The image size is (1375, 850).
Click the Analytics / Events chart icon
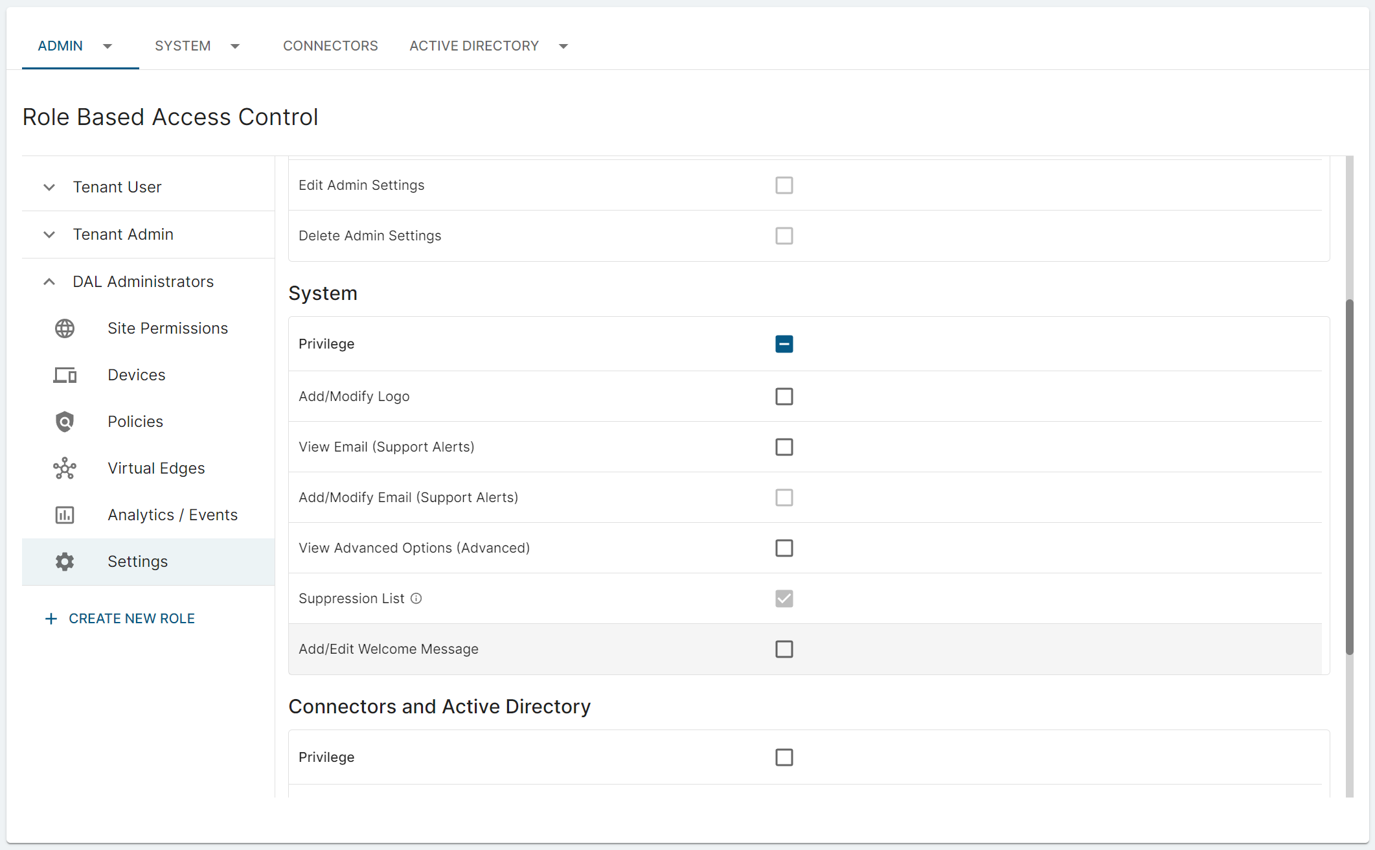[x=65, y=515]
